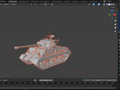Open the Опции dropdown
Screen dimensions: 120x90
tap(114, 7)
